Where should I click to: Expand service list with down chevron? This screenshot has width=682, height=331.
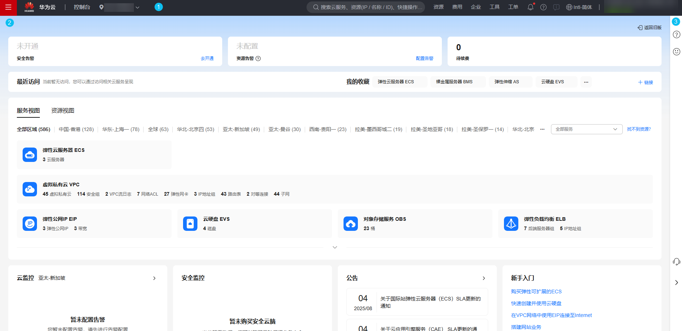pos(335,247)
